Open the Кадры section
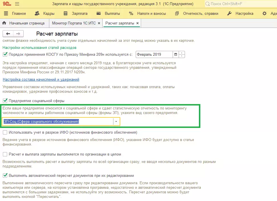 click(x=44, y=13)
